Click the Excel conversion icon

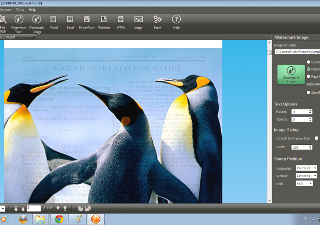[70, 22]
